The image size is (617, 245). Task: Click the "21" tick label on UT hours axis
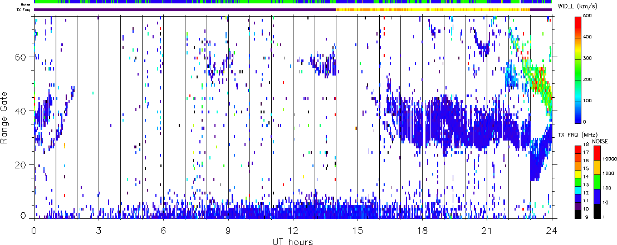(x=487, y=229)
